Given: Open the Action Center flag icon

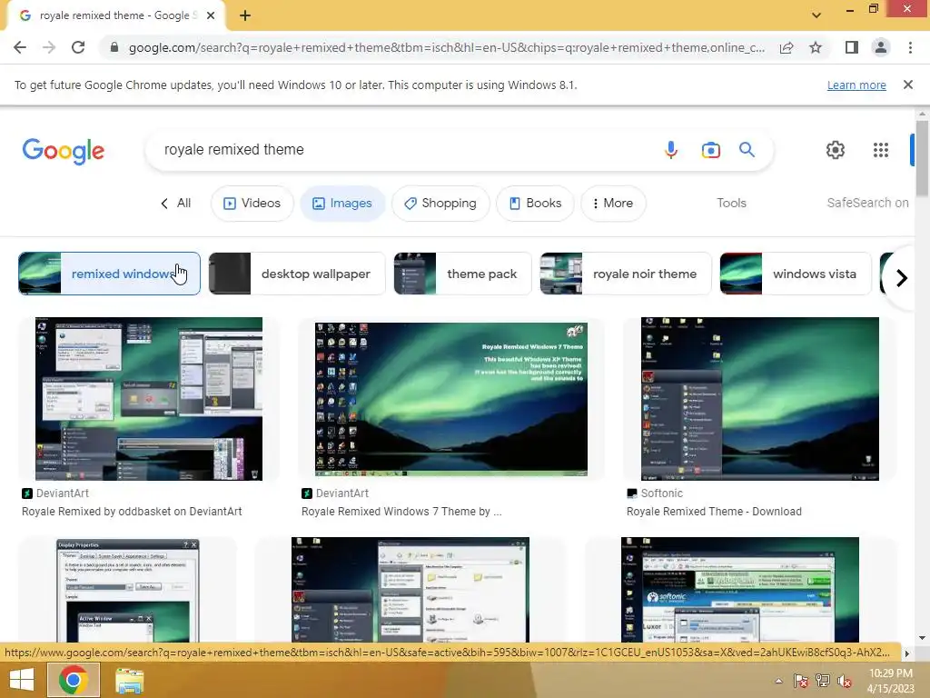Looking at the screenshot, I should [x=800, y=681].
